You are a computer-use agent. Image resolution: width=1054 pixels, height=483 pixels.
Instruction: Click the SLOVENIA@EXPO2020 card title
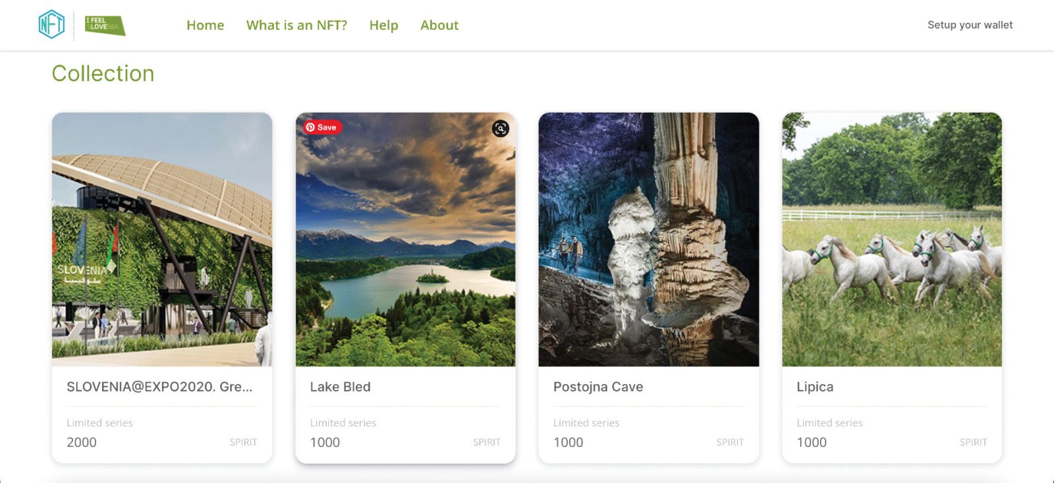tap(159, 387)
